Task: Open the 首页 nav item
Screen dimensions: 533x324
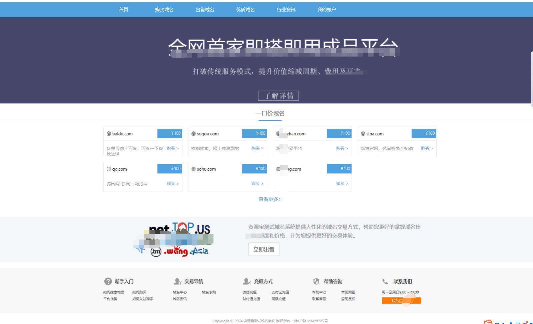Action: (123, 10)
